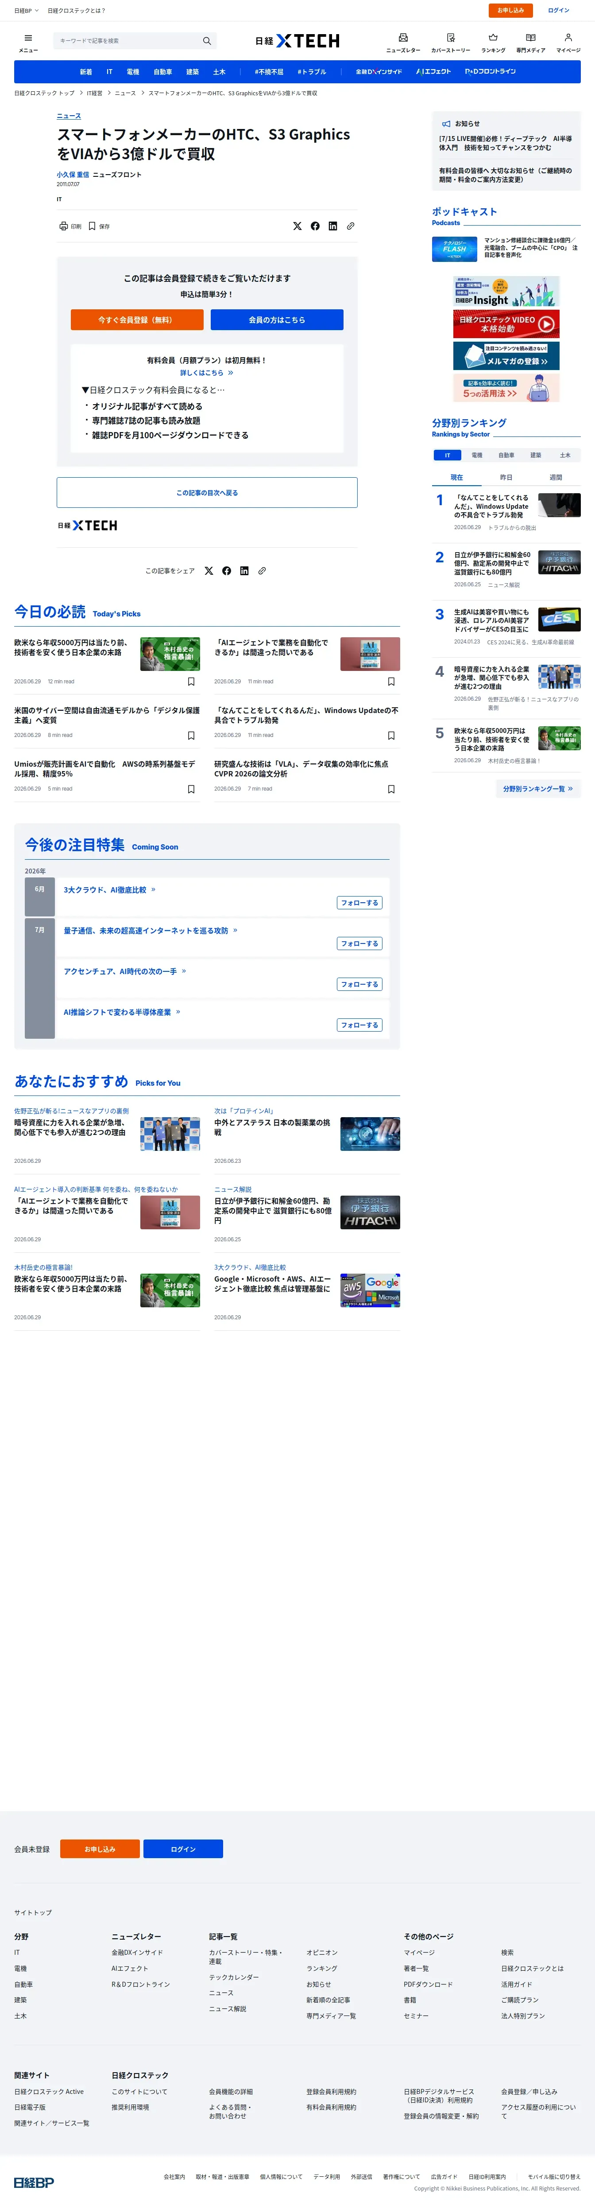The image size is (595, 2210).
Task: Click the footer ログイン button
Action: 183,1849
